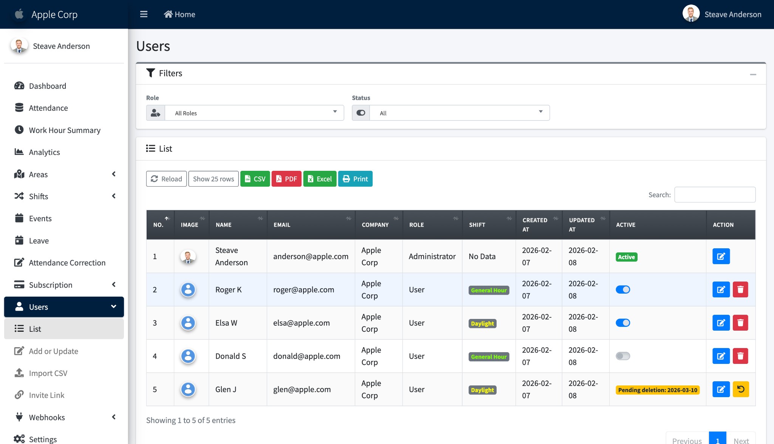Screen dimensions: 774x444
Task: Open the Status filter dropdown
Action: point(459,113)
